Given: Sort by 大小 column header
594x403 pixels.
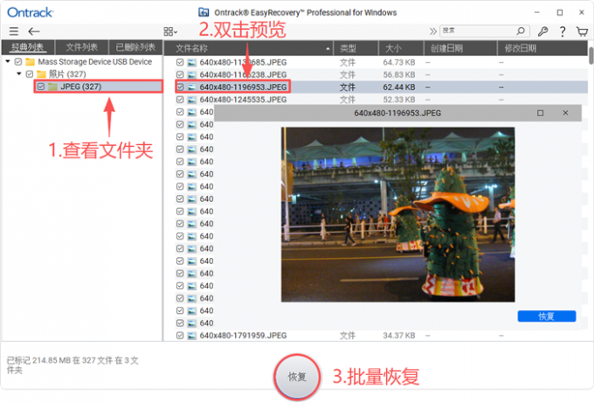Looking at the screenshot, I should click(x=401, y=48).
